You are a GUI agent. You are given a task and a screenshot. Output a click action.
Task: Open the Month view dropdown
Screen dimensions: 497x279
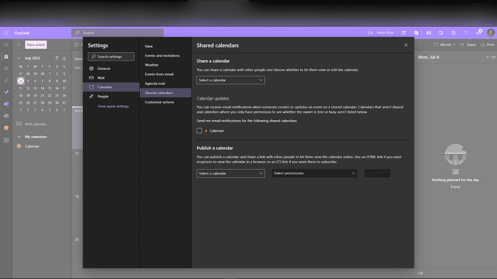(x=445, y=45)
